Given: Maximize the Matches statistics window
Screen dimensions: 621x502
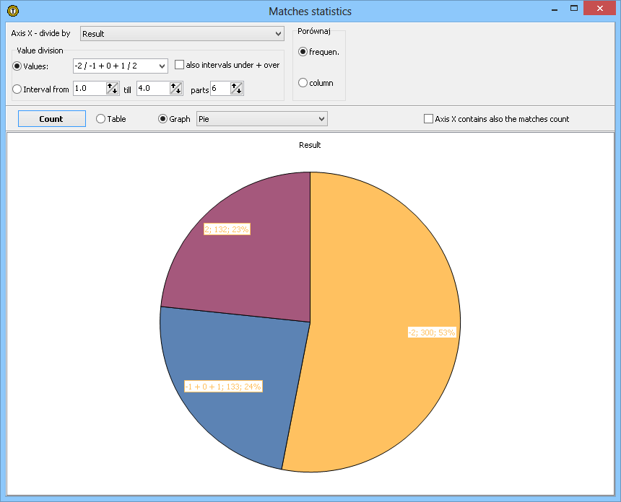Looking at the screenshot, I should [x=574, y=9].
